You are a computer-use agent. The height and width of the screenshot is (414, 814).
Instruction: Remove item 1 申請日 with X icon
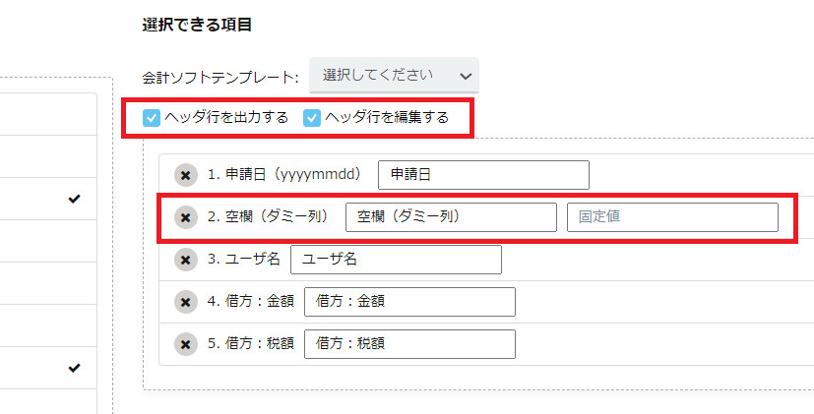click(x=186, y=175)
